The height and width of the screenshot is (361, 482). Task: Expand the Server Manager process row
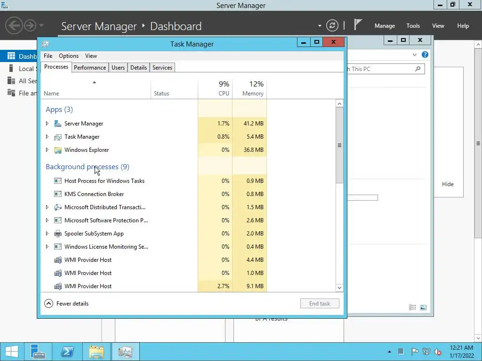[x=47, y=124]
